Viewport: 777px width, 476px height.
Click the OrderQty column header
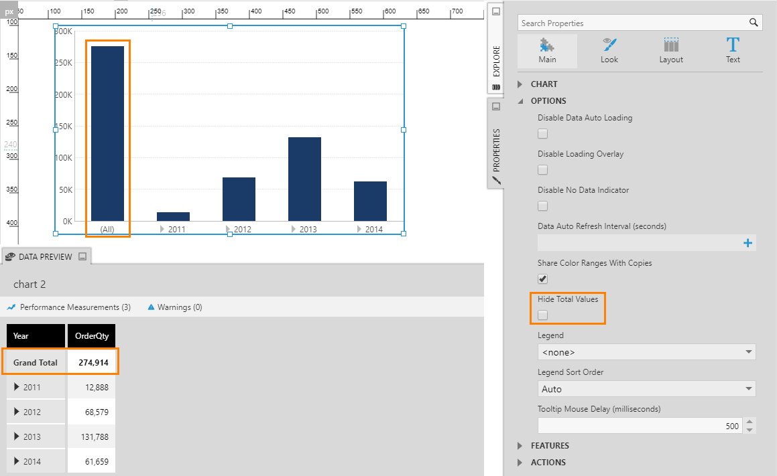(x=91, y=336)
